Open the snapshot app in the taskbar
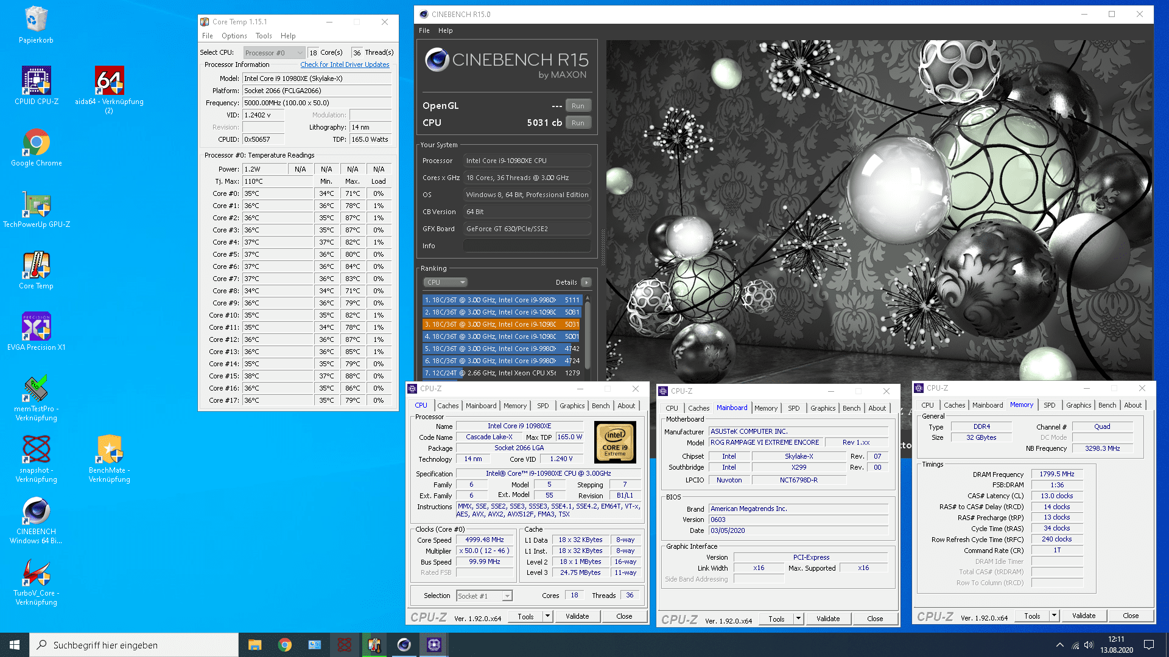 (x=344, y=645)
